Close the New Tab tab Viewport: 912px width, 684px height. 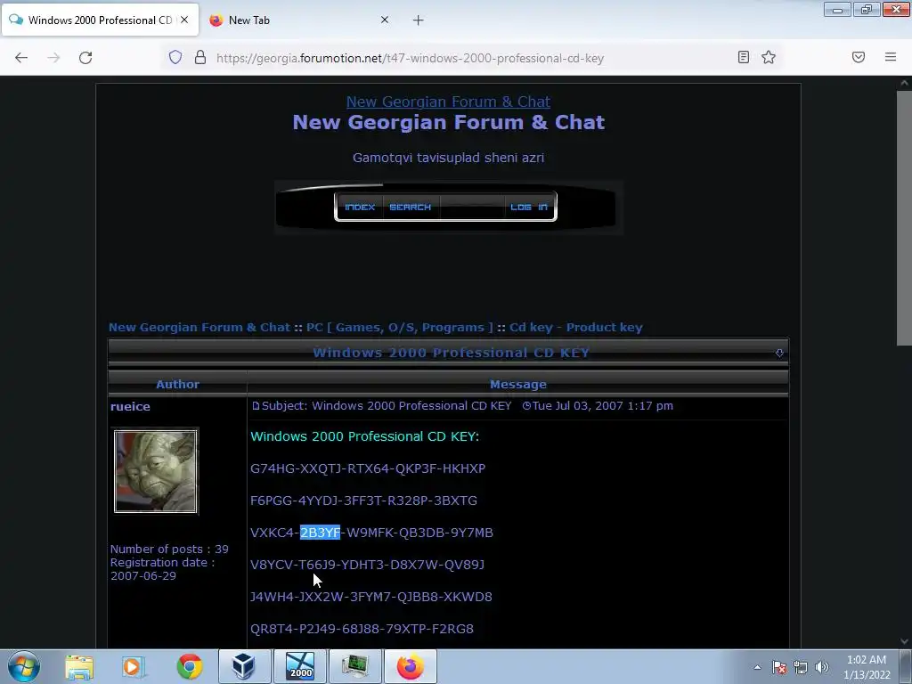tap(385, 20)
